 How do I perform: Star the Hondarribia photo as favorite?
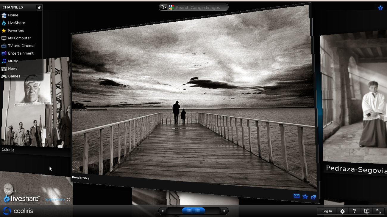point(305,197)
